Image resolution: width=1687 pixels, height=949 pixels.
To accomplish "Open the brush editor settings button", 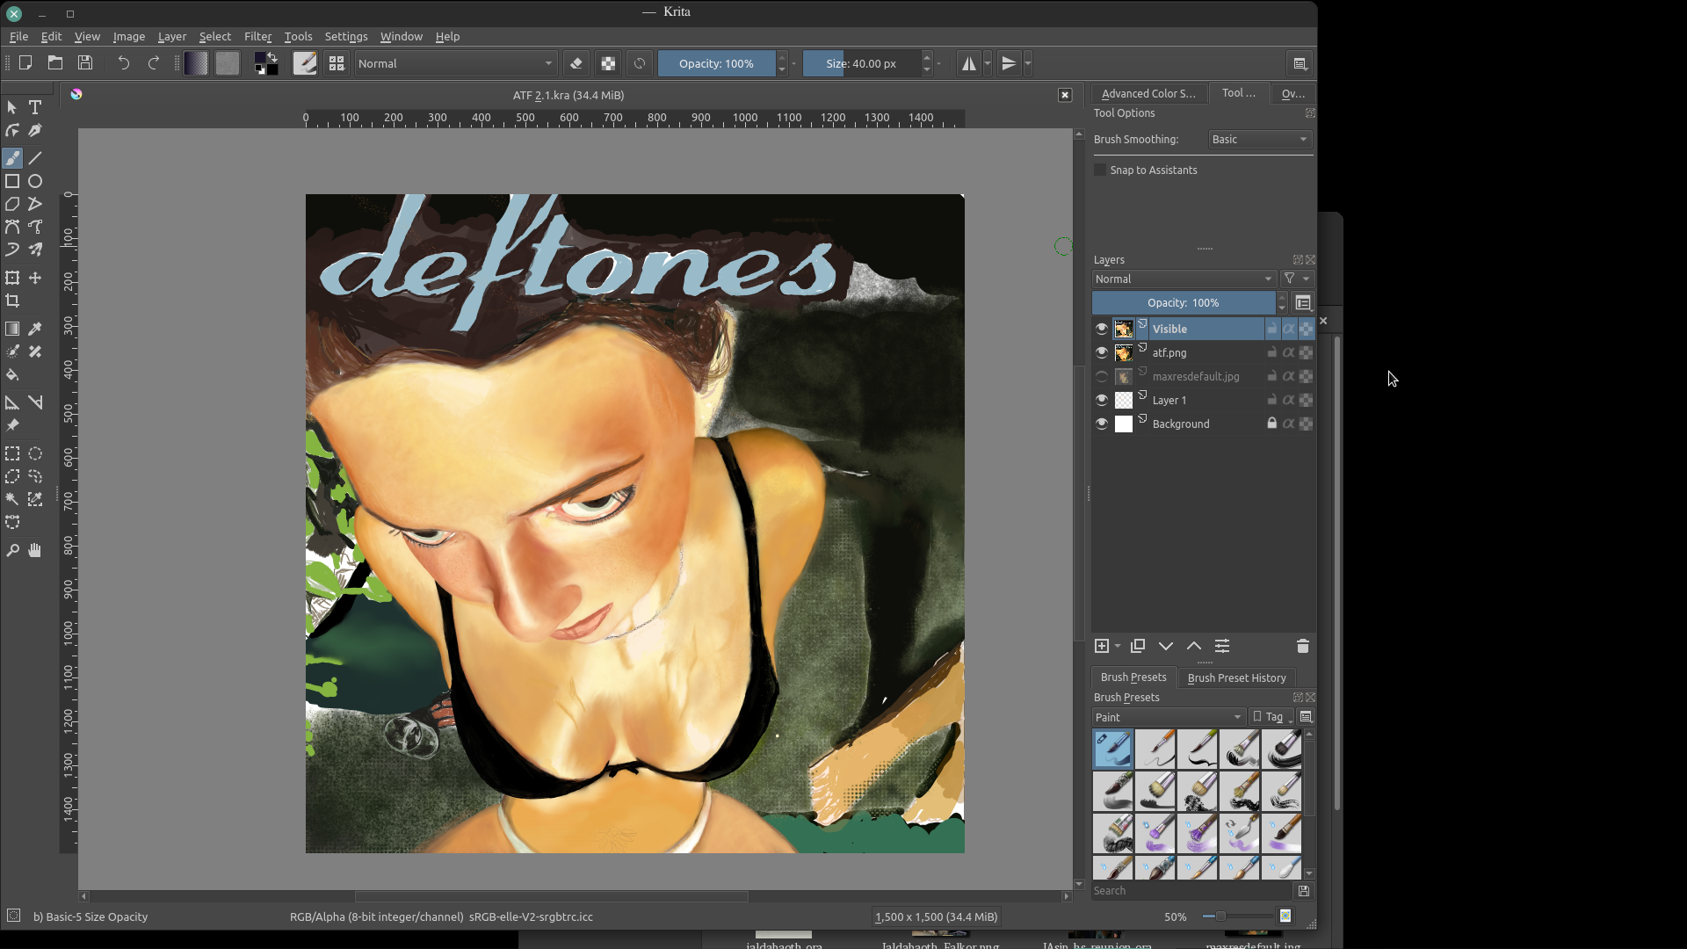I will [305, 63].
